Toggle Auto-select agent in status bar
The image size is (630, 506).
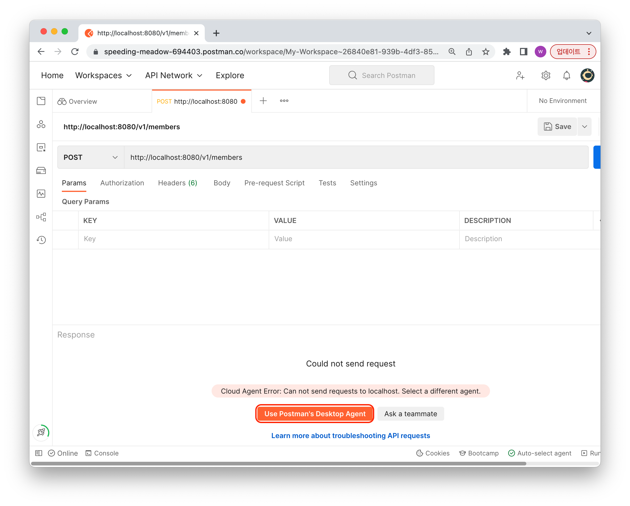tap(539, 453)
